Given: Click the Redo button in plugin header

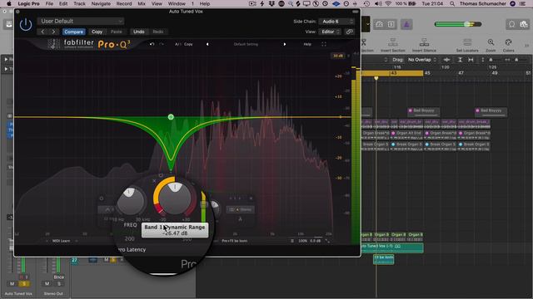Looking at the screenshot, I should click(x=157, y=32).
